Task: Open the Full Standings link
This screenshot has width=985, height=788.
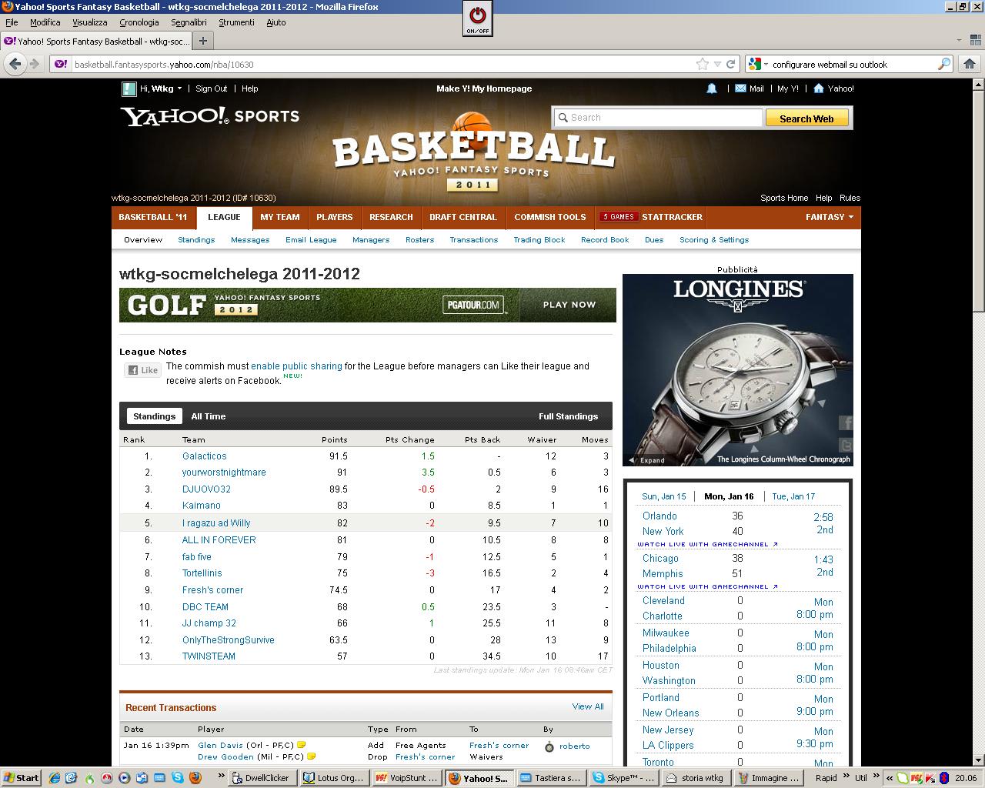Action: (568, 416)
